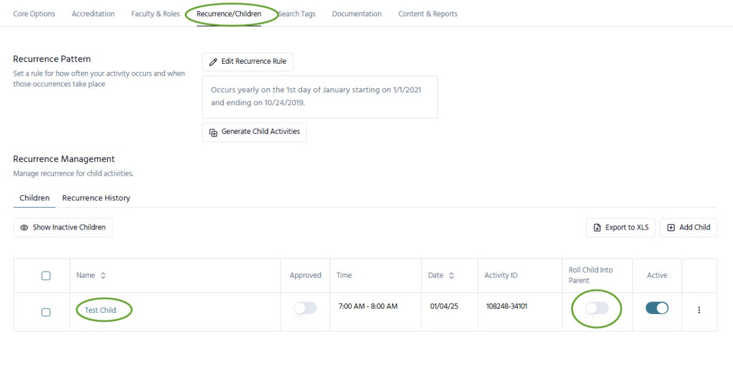The image size is (733, 376).
Task: Click the pencil icon on Edit Recurrence Rule
Action: (x=213, y=62)
